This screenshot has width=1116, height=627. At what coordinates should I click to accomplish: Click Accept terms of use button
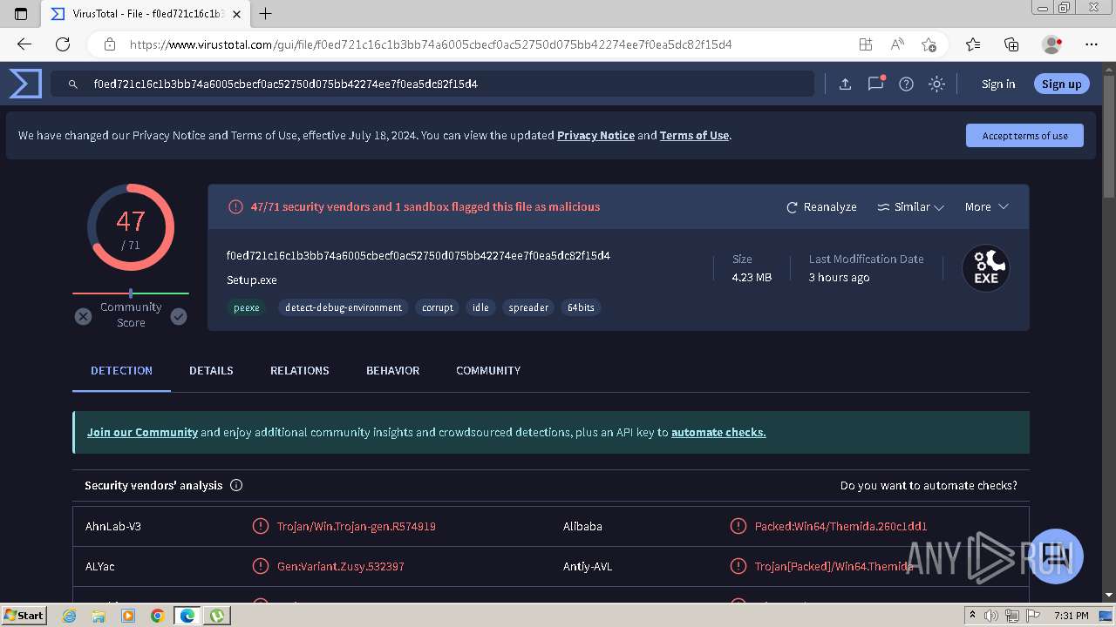[1024, 135]
